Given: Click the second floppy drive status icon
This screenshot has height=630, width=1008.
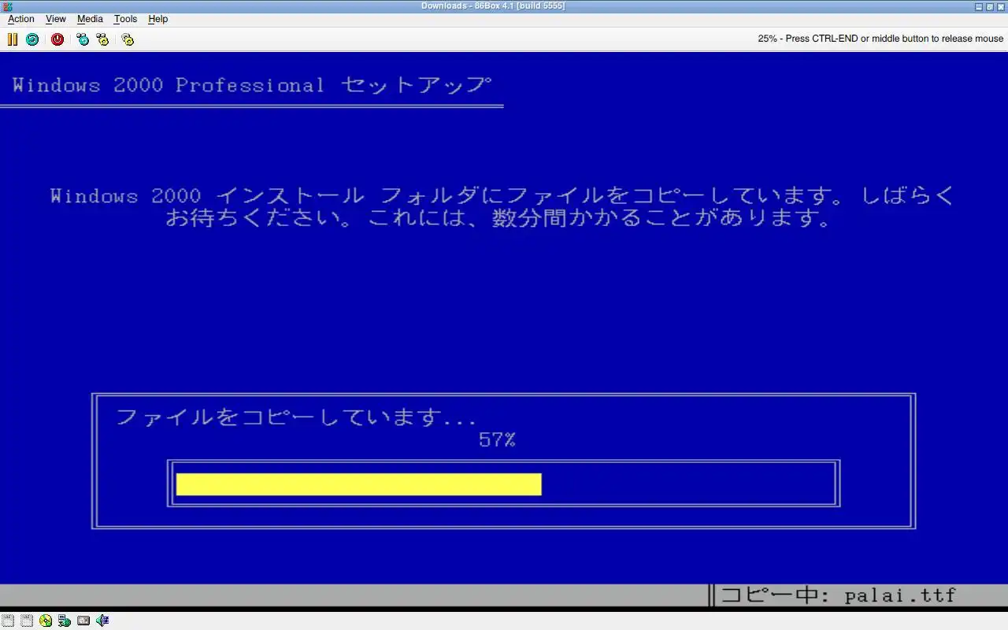Looking at the screenshot, I should coord(27,621).
